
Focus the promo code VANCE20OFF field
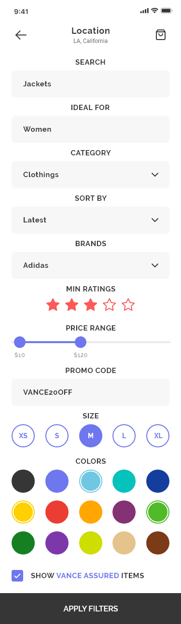(91, 392)
